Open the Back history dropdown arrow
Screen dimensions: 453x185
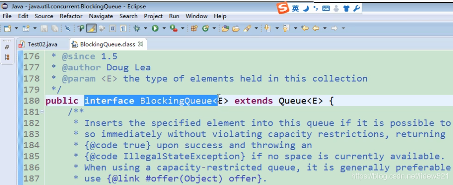325,28
